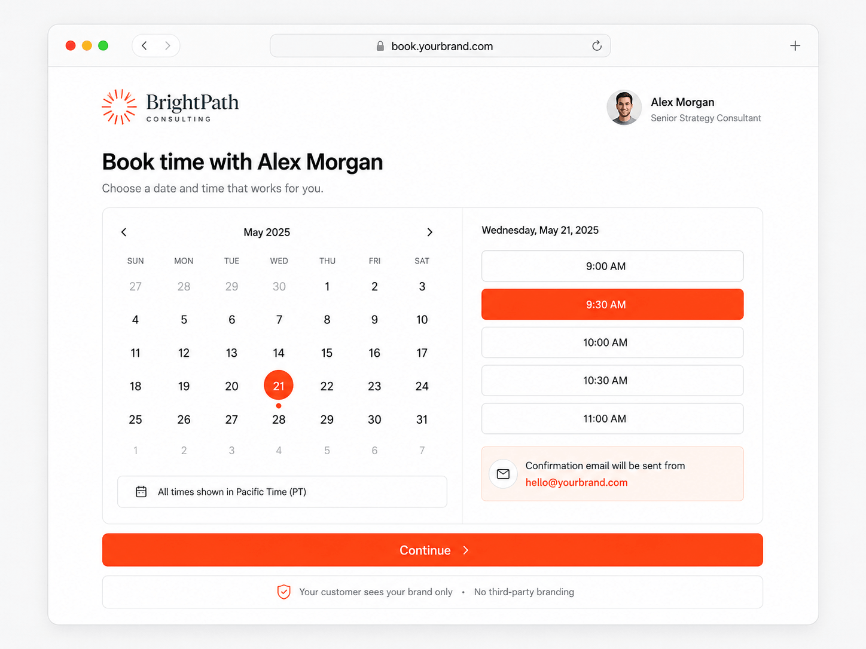
Task: Select May 2 on the calendar
Action: click(x=374, y=286)
